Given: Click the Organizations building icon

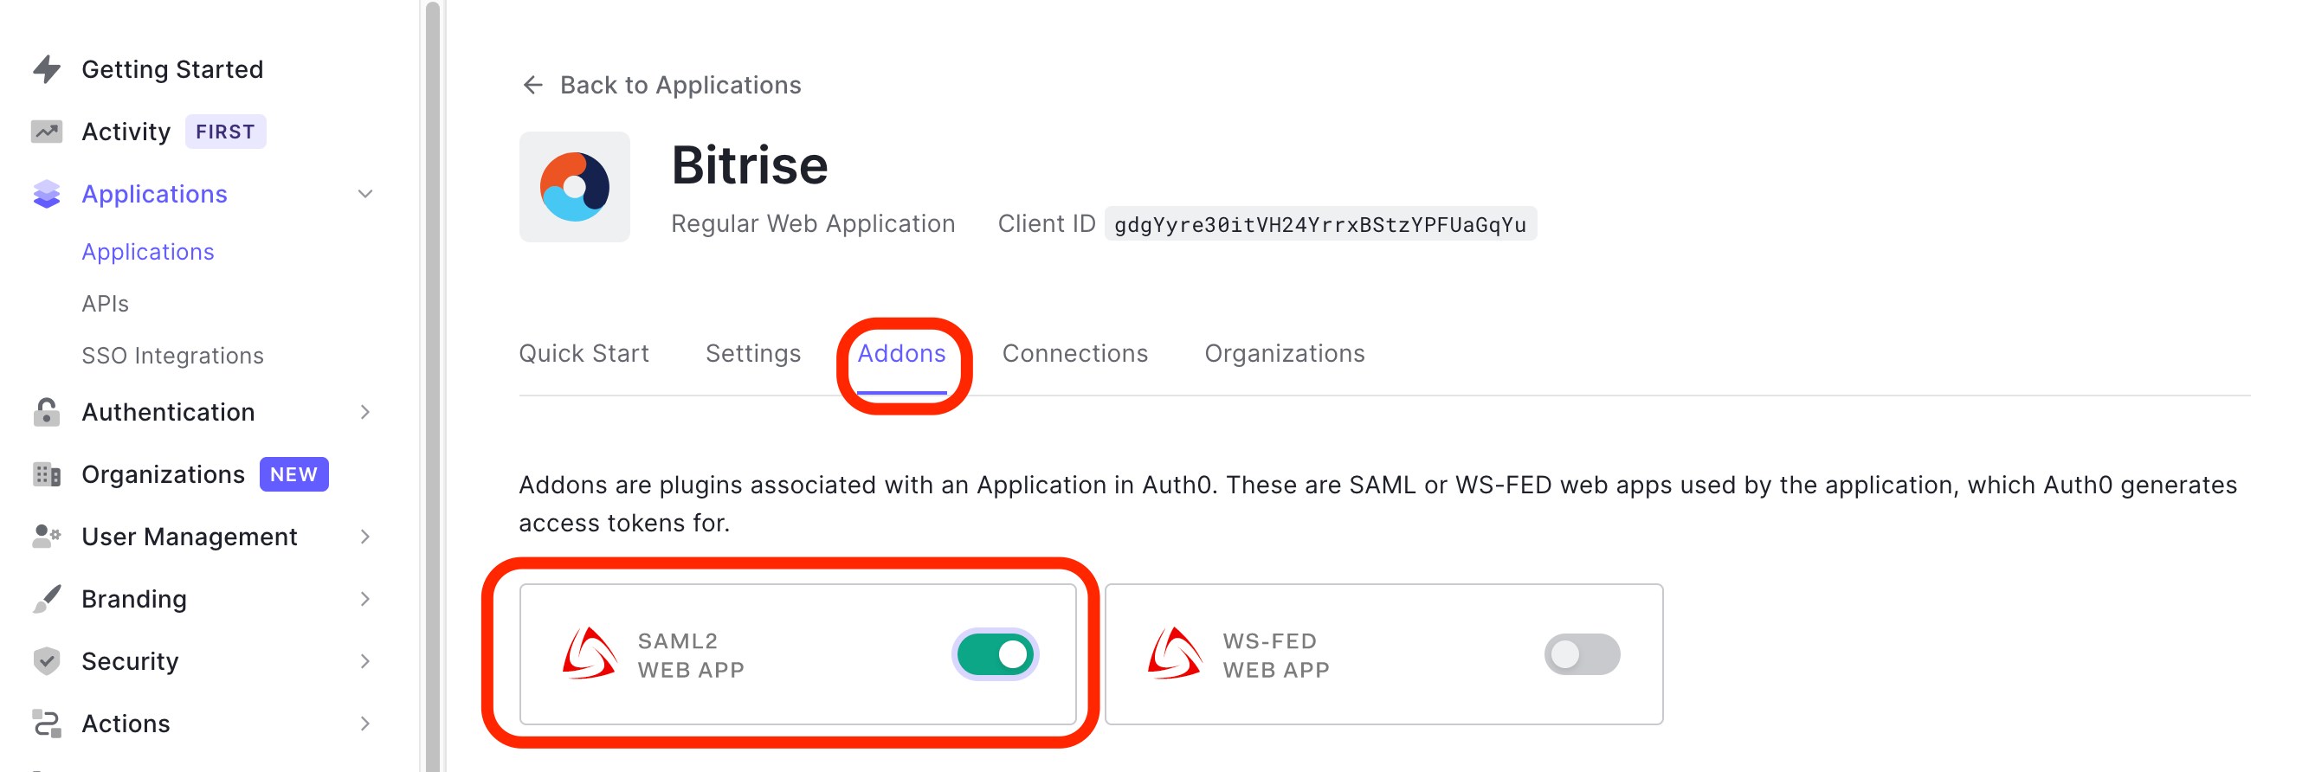Looking at the screenshot, I should pyautogui.click(x=47, y=474).
